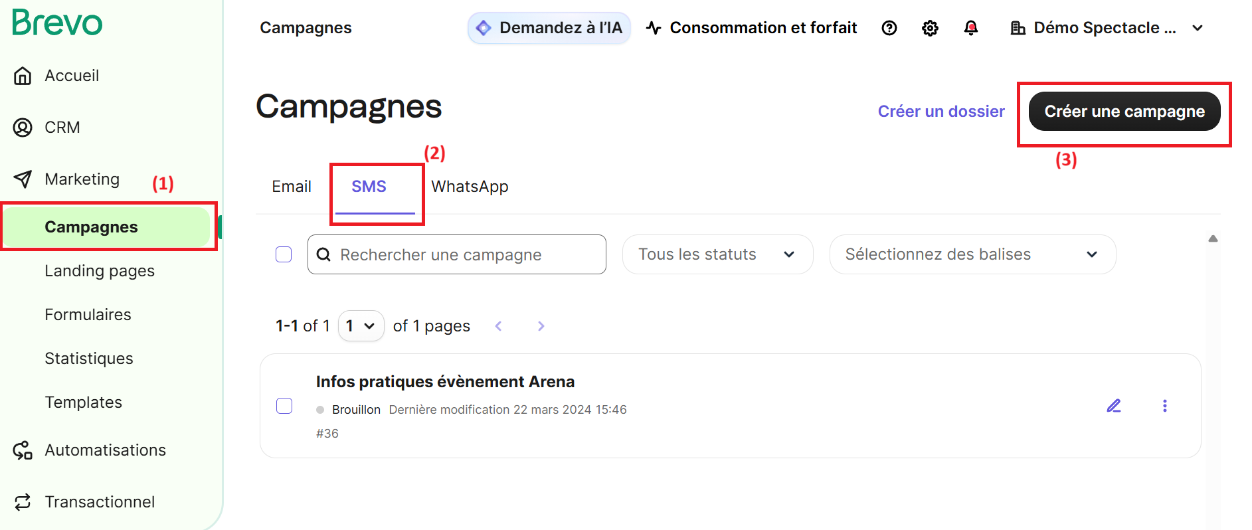Open the Sélectionnez des balises dropdown
This screenshot has width=1252, height=530.
[x=972, y=254]
